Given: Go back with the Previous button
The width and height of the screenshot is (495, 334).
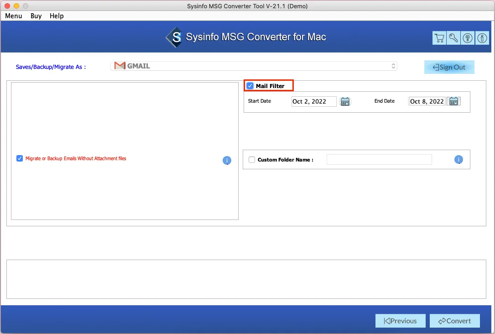Looking at the screenshot, I should 400,321.
